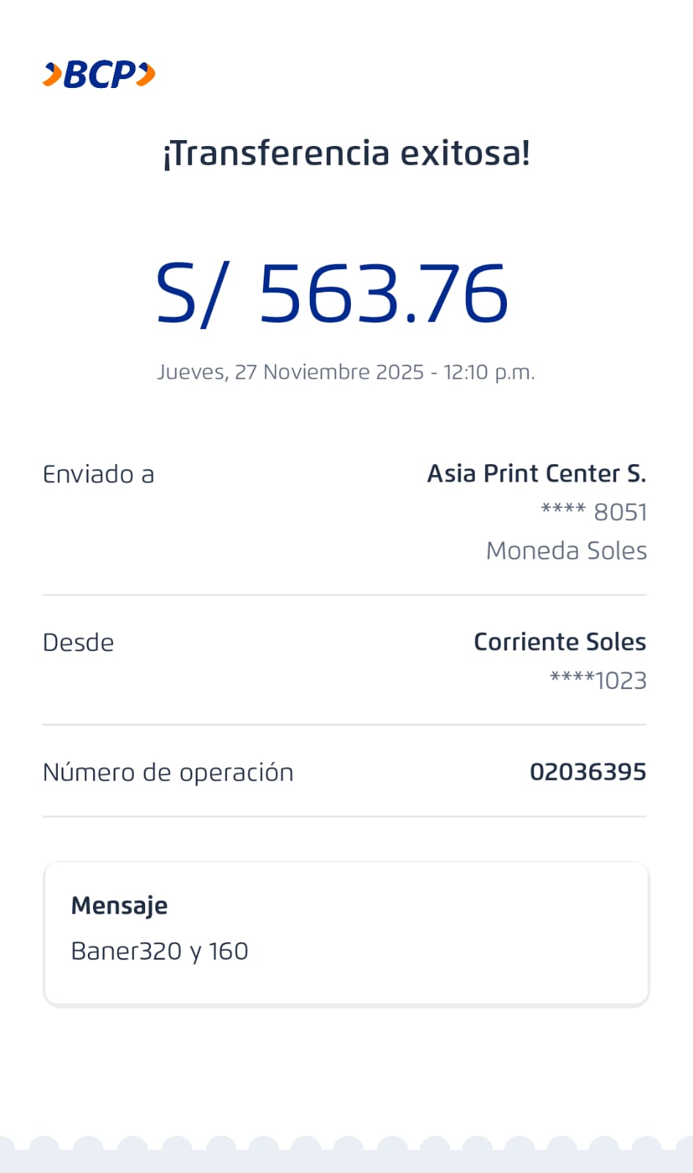693x1173 pixels.
Task: Click the ¡Transferencia exitosa! heading
Action: 346,153
